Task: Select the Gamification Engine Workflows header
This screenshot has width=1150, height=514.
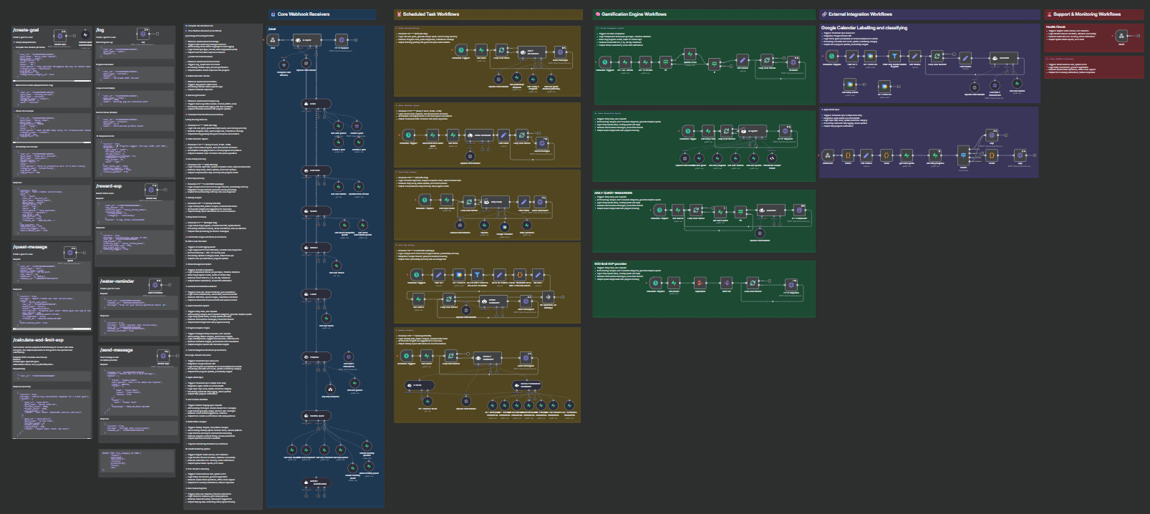Action: click(x=634, y=14)
